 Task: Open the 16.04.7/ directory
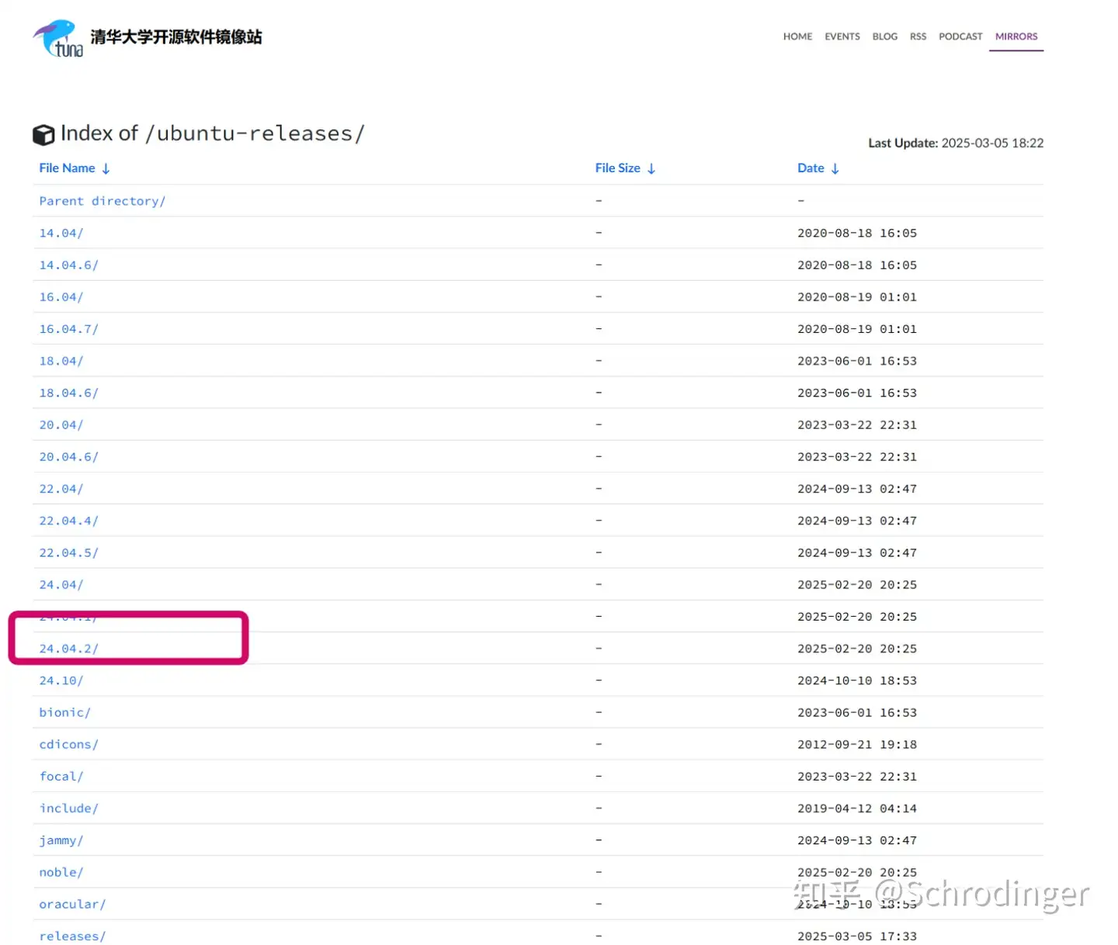click(69, 329)
